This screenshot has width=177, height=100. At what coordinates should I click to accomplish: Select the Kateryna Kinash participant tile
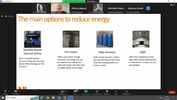pyautogui.click(x=136, y=8)
